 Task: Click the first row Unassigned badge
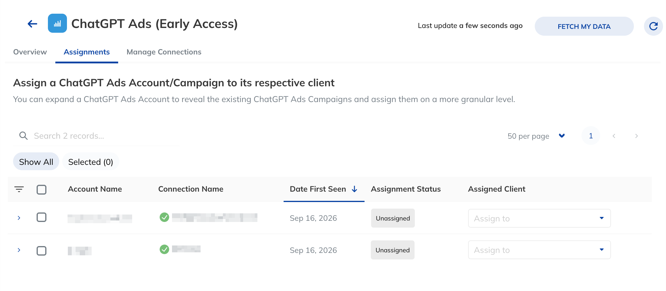[x=393, y=218]
